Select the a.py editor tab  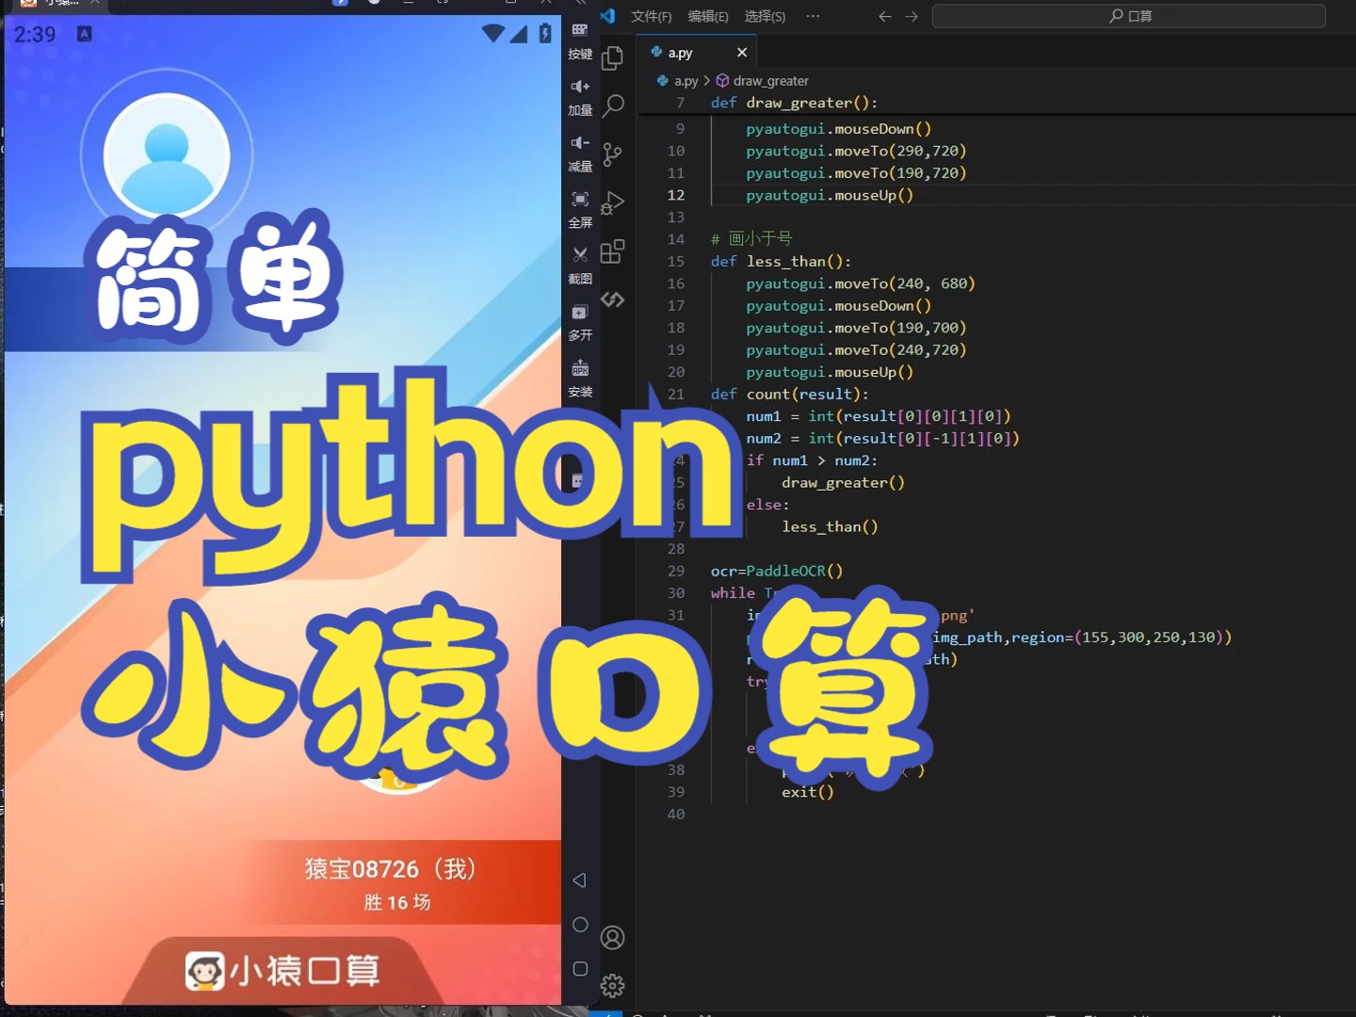pos(699,53)
